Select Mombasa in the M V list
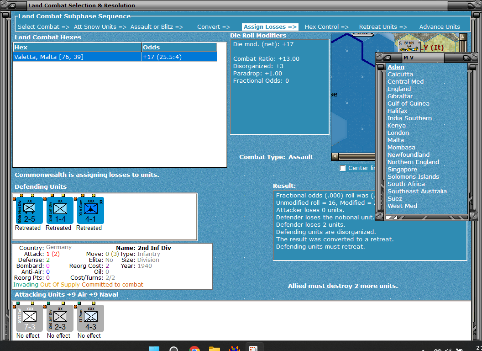 pos(401,148)
